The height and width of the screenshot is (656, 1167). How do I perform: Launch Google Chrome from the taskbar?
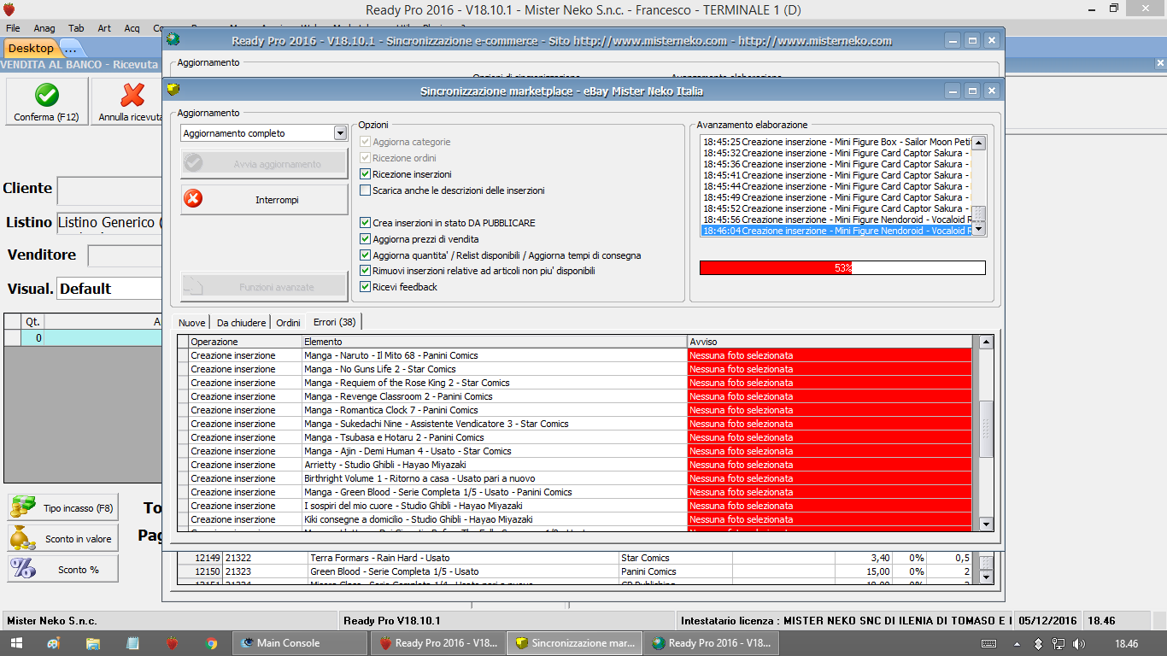211,643
